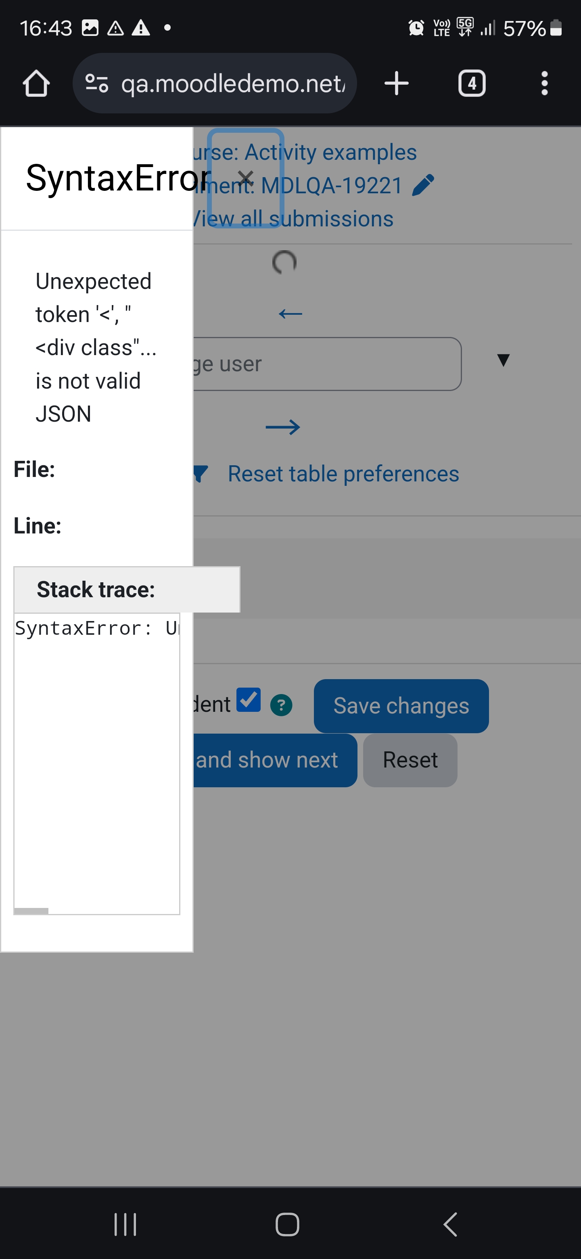This screenshot has width=581, height=1259.
Task: Expand the change user dropdown arrow
Action: click(x=503, y=360)
